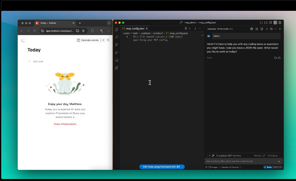
Task: Click the shield checkmark icon in Cascade
Action: coord(262,29)
